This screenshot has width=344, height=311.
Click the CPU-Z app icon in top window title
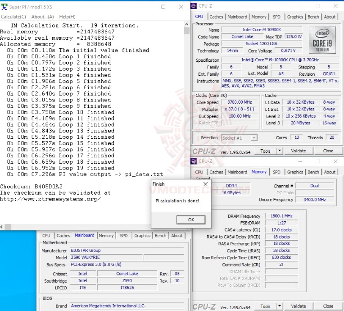pos(194,6)
